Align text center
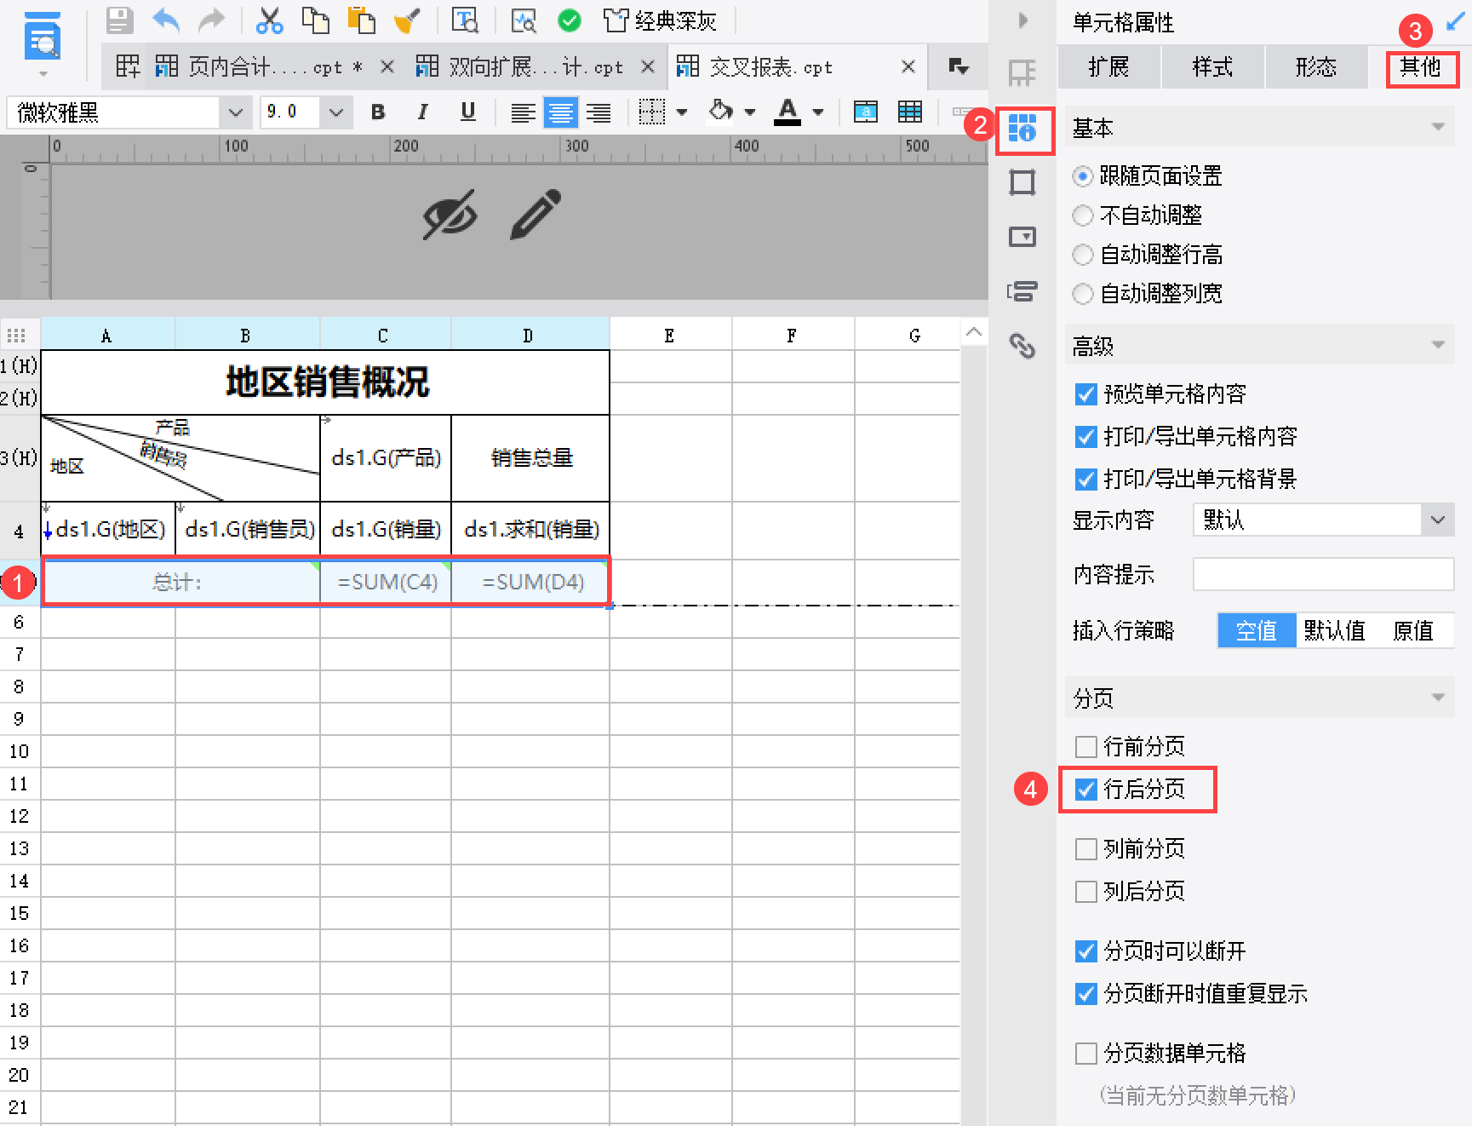The image size is (1472, 1126). (560, 112)
